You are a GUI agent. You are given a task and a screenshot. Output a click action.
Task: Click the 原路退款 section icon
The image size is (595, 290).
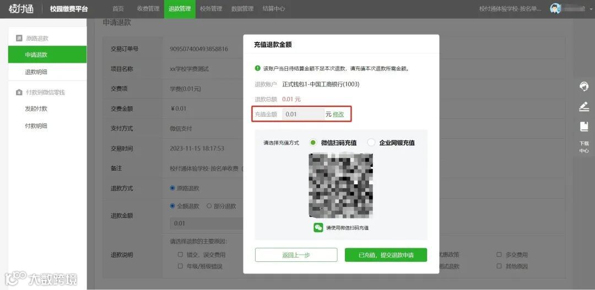click(19, 39)
